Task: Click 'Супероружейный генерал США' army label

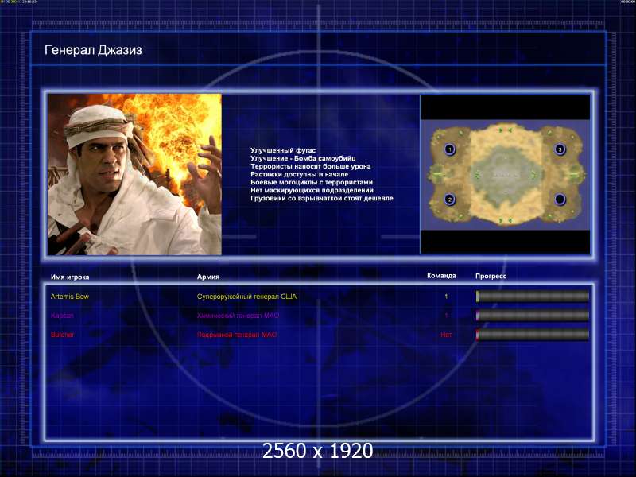Action: [246, 297]
